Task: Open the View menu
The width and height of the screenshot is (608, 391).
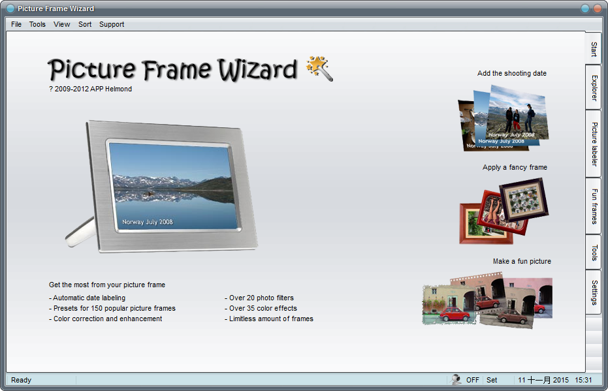Action: (61, 24)
